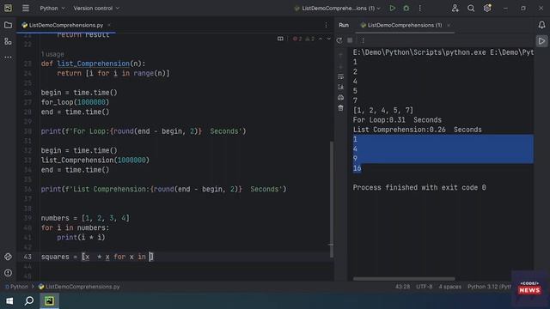Open the Structure tool window
Image resolution: width=550 pixels, height=309 pixels.
click(8, 41)
